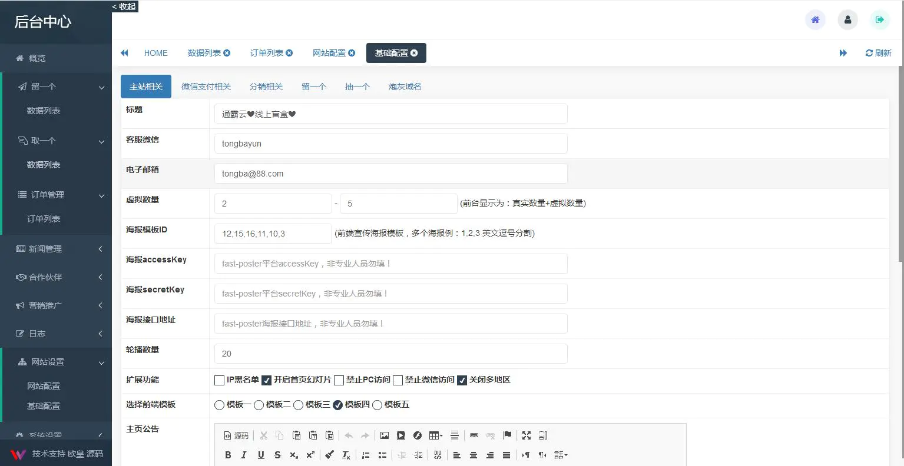The image size is (904, 466).
Task: Insert horizontal line in editor
Action: coord(455,435)
